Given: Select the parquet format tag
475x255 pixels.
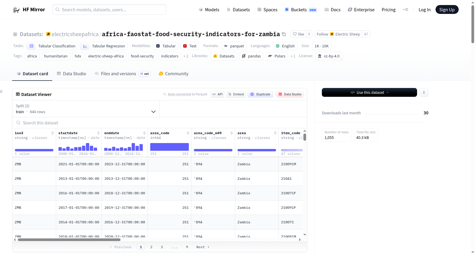Looking at the screenshot, I should (234, 46).
